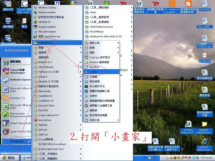
Task: Open Macromedia Dreamweaver MX shortcut
Action: 17,115
